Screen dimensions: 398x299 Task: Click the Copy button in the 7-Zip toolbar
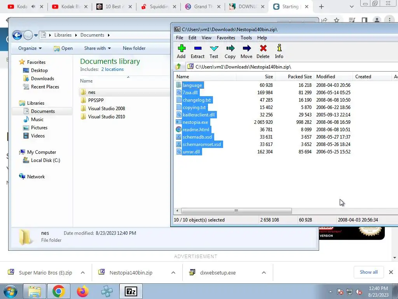click(230, 52)
